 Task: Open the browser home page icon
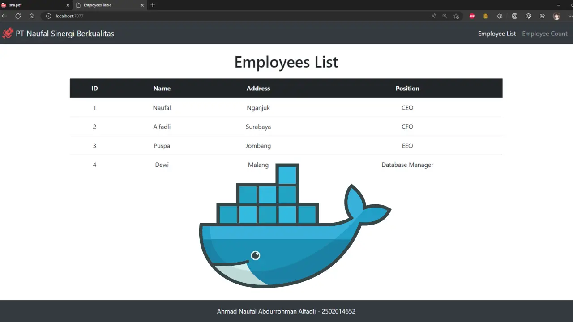[x=32, y=16]
